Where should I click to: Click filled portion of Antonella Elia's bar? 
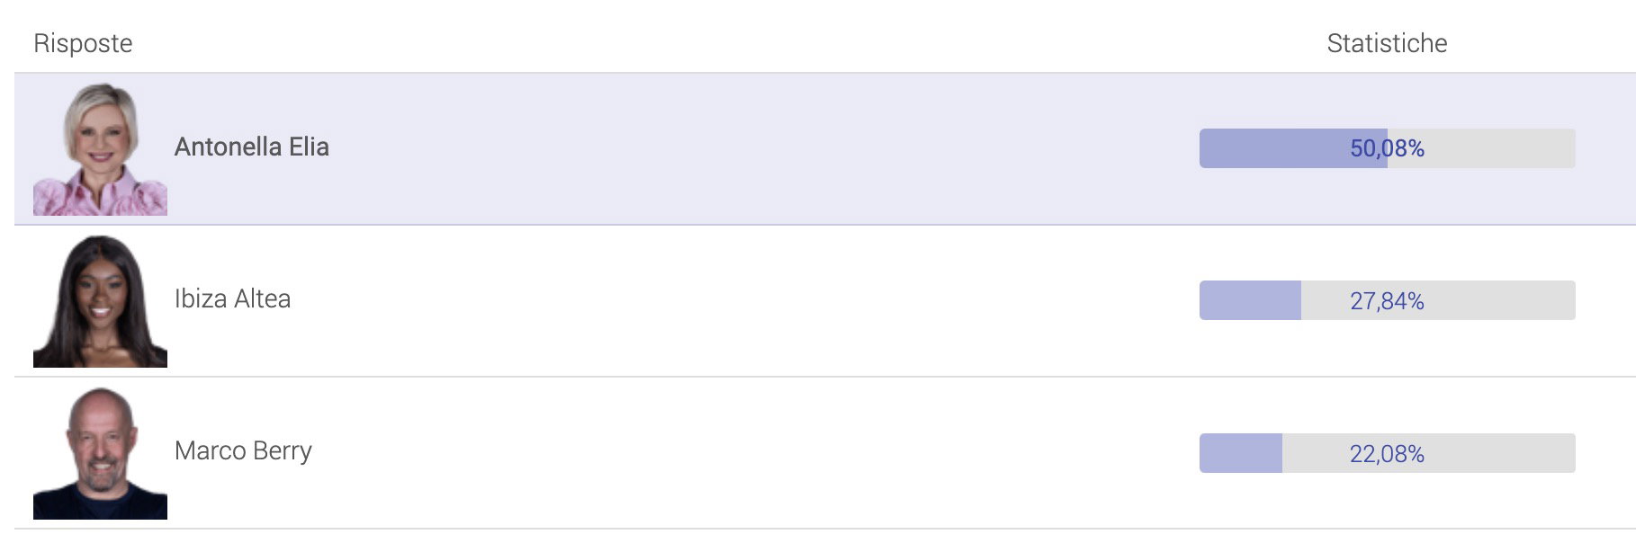(x=1269, y=148)
